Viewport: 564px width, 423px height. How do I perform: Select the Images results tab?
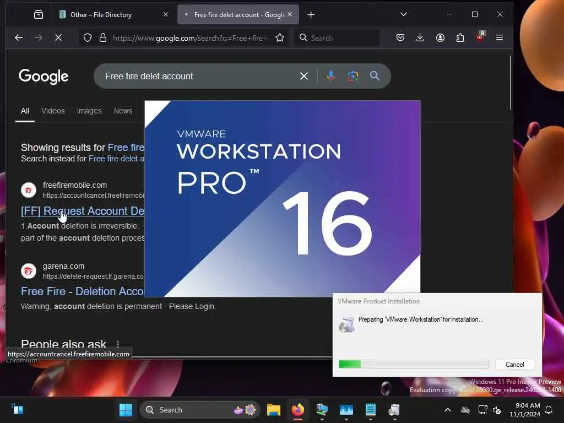click(89, 111)
